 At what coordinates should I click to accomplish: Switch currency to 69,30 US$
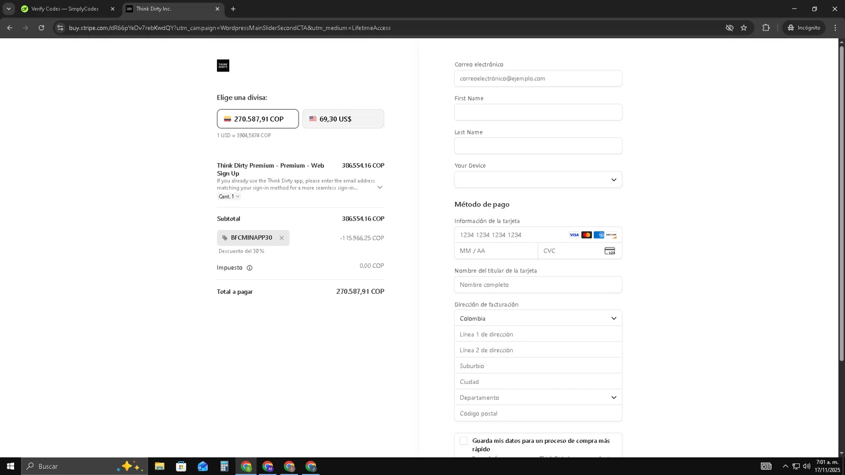343,119
